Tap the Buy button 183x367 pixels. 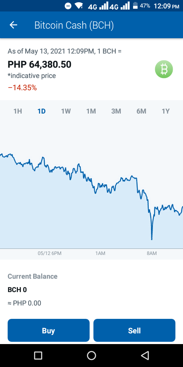(48, 330)
